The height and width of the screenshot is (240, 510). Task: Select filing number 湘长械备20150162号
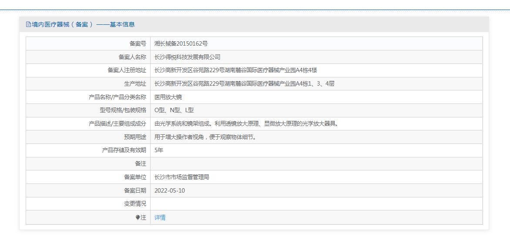click(x=181, y=43)
